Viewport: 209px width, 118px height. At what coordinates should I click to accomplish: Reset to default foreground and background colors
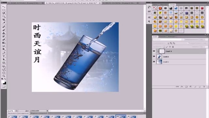(2, 79)
